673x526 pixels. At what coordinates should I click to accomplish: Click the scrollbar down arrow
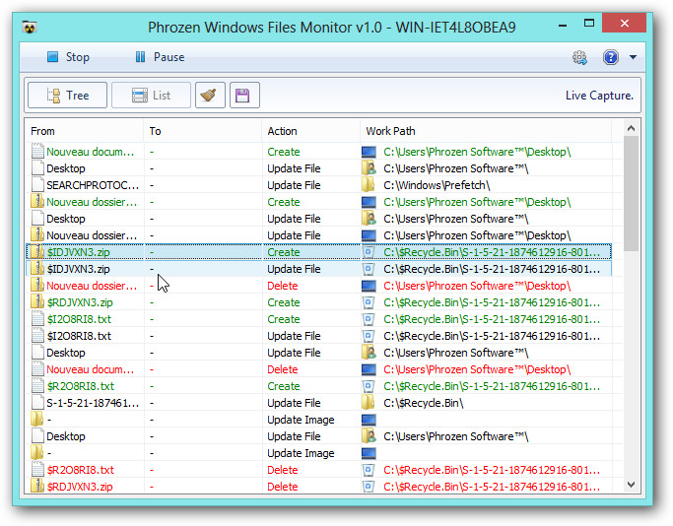point(631,485)
